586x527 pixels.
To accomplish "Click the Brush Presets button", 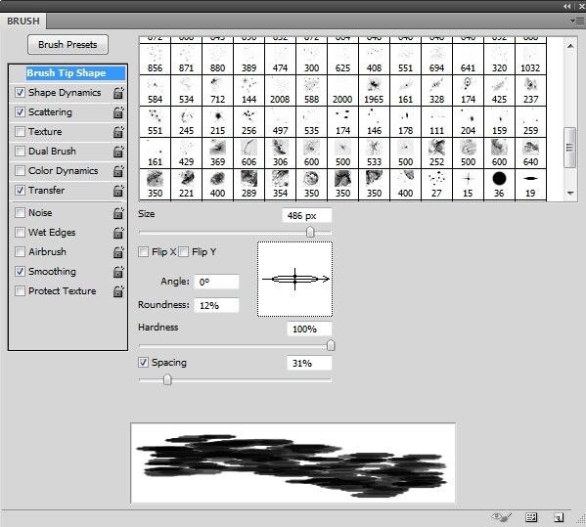I will pos(68,44).
